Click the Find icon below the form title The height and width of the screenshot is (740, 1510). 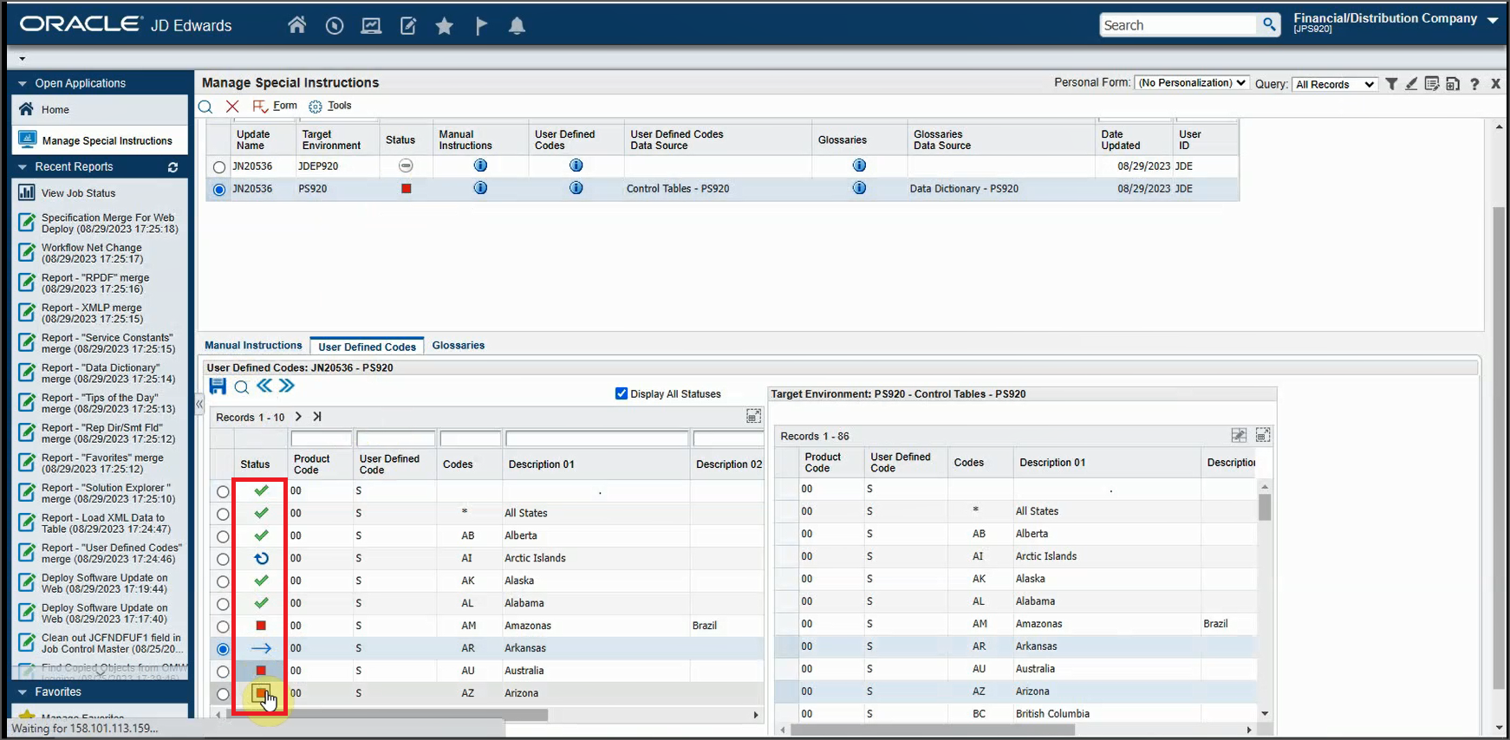[x=205, y=107]
